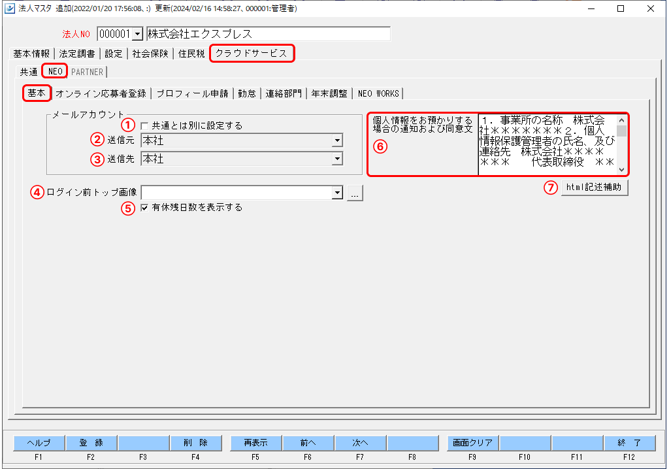This screenshot has height=469, width=669.
Task: Click the 登録 F2 button
Action: click(91, 443)
